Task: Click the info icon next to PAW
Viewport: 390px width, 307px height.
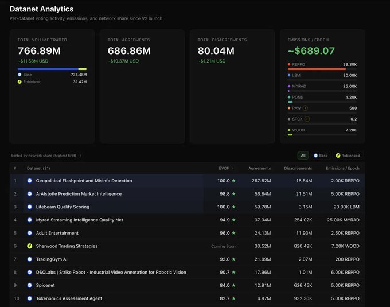Action: (305, 108)
